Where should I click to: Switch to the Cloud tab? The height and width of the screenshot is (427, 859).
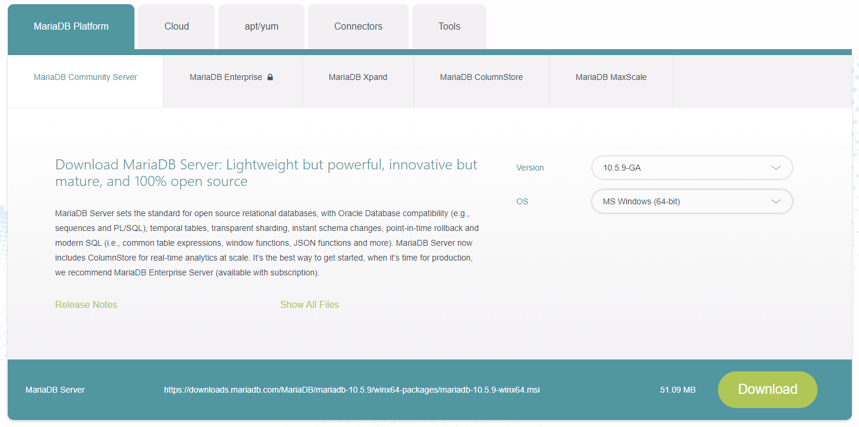[x=177, y=27]
